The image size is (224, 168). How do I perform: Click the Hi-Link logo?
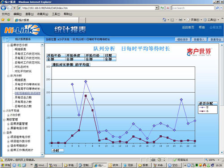(22, 30)
